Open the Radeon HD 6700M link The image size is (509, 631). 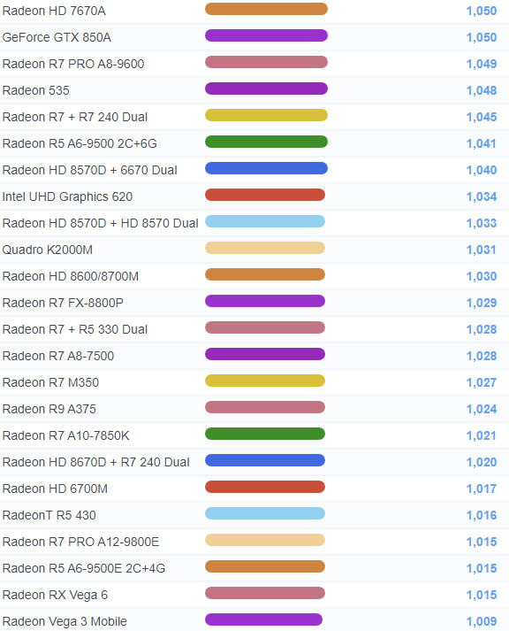(x=55, y=489)
